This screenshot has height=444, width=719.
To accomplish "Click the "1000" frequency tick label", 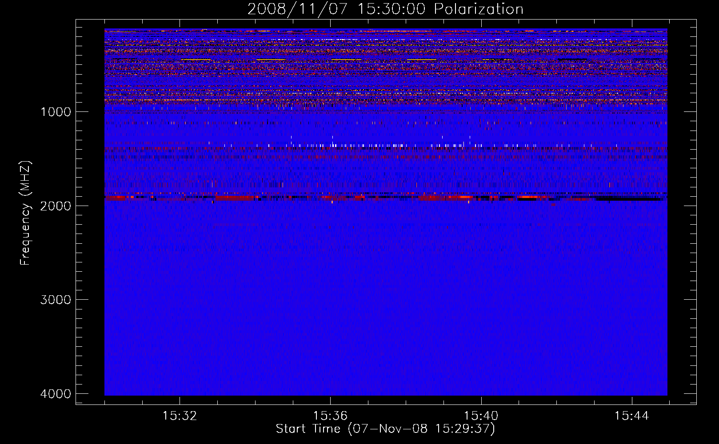I will point(56,111).
